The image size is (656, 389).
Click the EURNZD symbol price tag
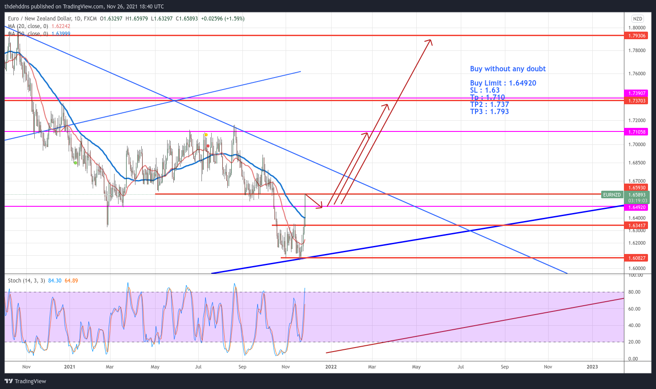(x=612, y=195)
